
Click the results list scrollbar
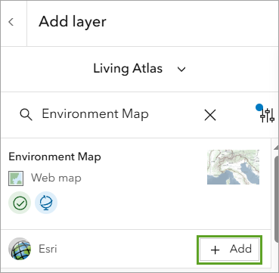(276, 199)
